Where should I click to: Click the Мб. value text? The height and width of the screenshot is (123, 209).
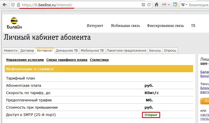click(149, 100)
